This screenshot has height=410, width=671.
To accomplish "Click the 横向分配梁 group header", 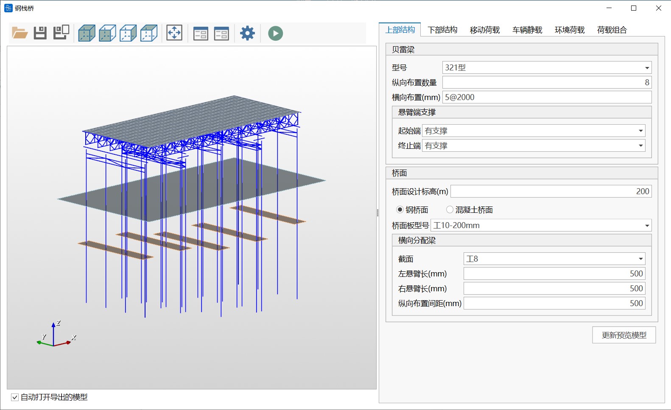I will (522, 240).
